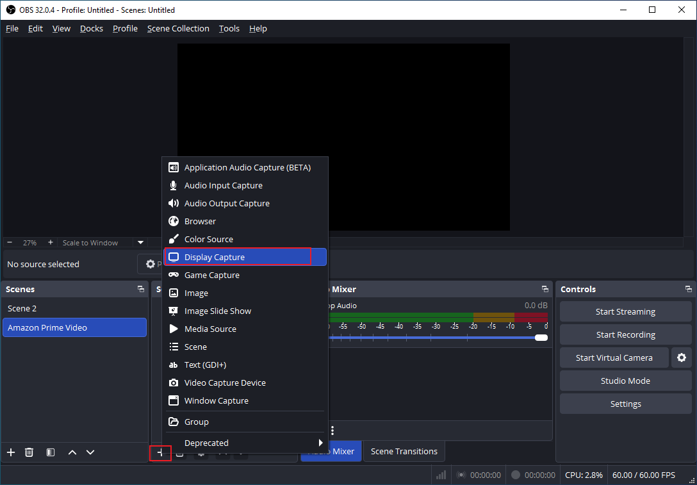Toggle Studio Mode
Screen dimensions: 697x485
click(625, 381)
